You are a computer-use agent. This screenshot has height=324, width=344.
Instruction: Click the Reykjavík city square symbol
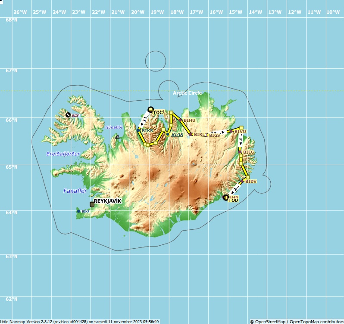(x=92, y=204)
